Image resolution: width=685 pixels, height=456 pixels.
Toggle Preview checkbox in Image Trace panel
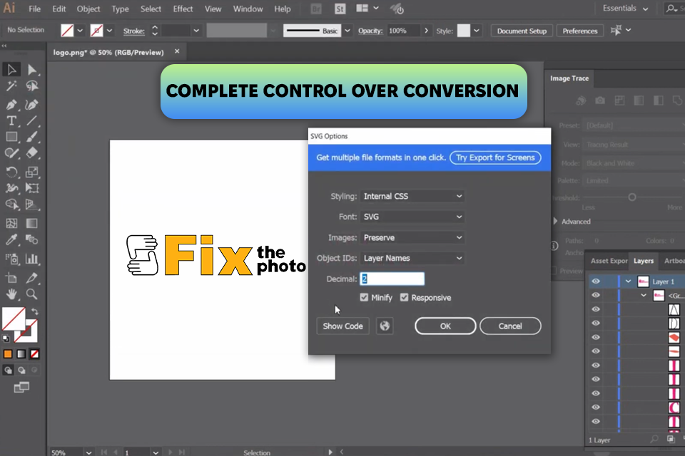[x=554, y=271]
